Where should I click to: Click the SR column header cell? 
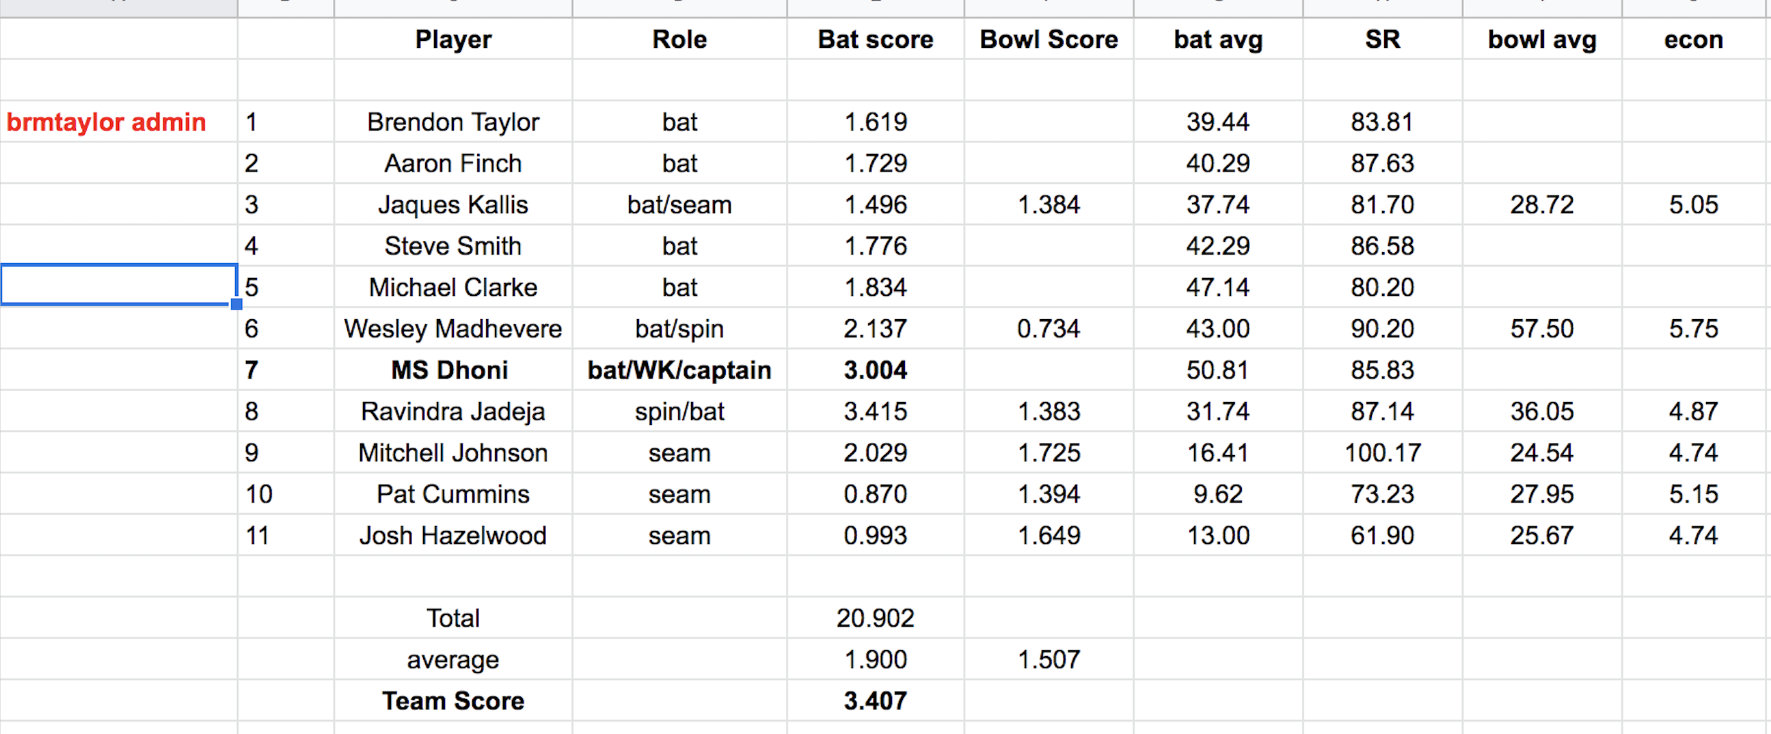pos(1383,39)
